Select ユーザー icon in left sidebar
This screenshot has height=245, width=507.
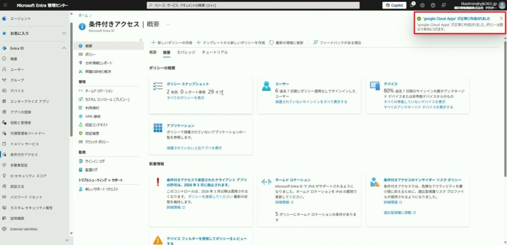coord(4,69)
